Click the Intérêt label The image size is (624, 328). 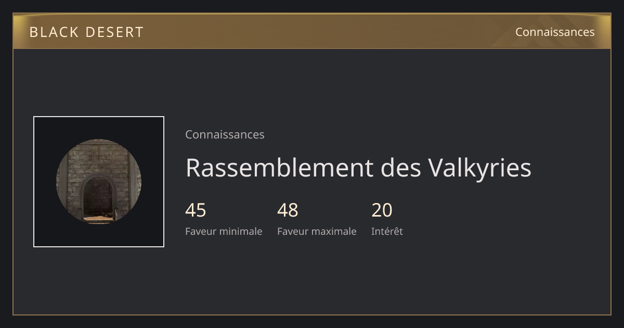click(x=387, y=231)
